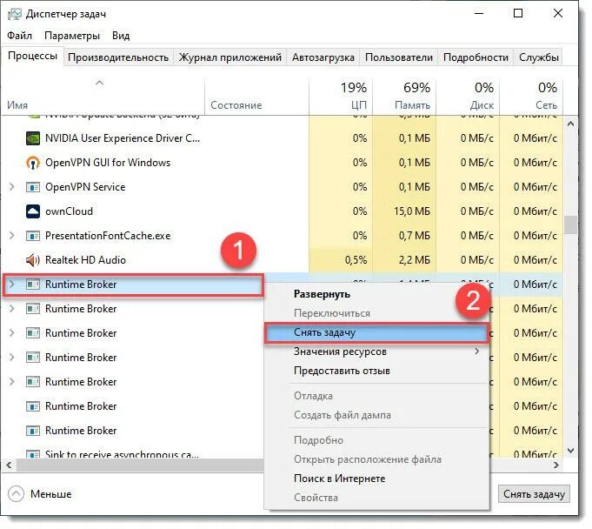Choose 'Снять задачу' in the context menu
Viewport: 592px width, 529px height.
376,332
